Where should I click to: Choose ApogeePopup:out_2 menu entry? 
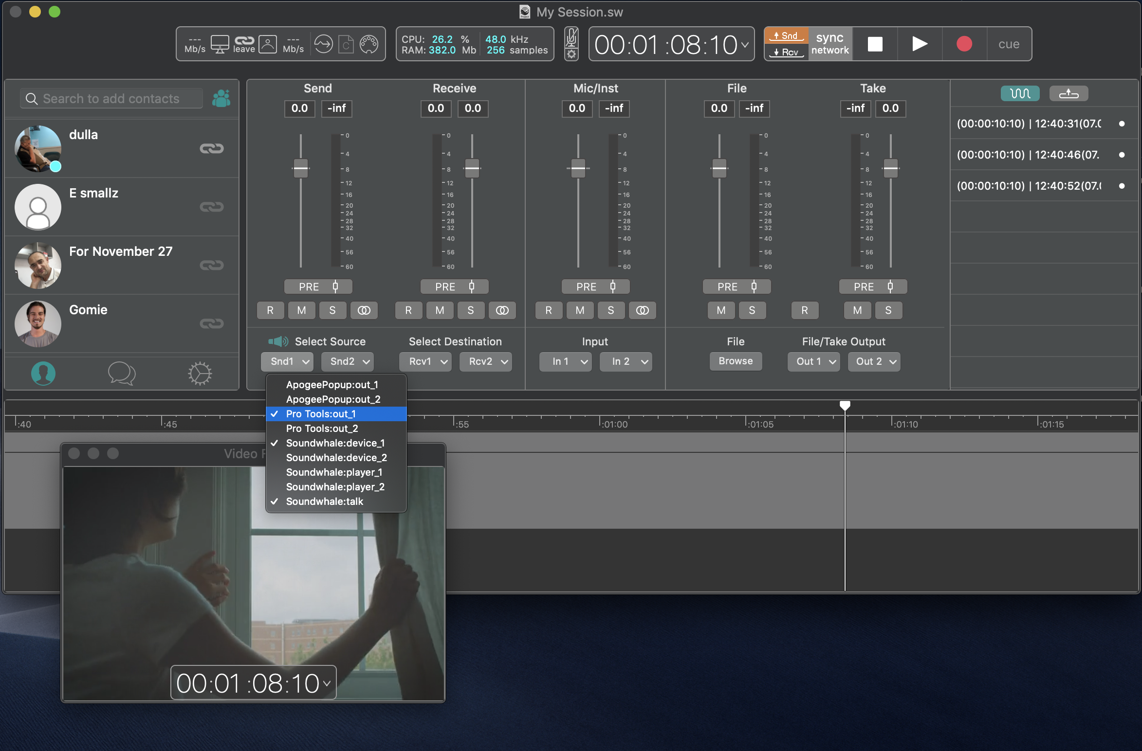[x=333, y=399]
